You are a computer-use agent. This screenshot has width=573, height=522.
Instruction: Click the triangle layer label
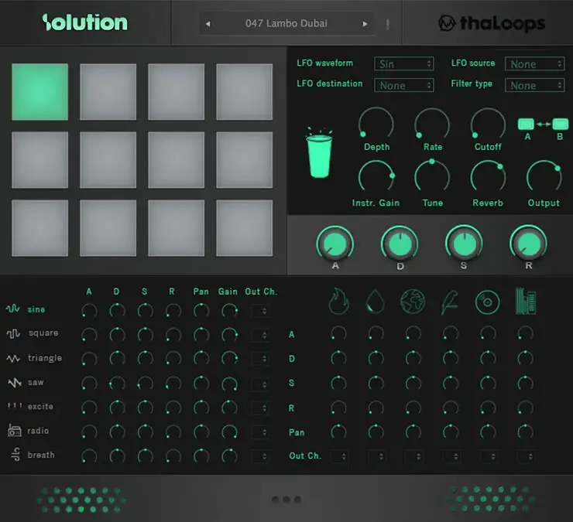pyautogui.click(x=45, y=358)
